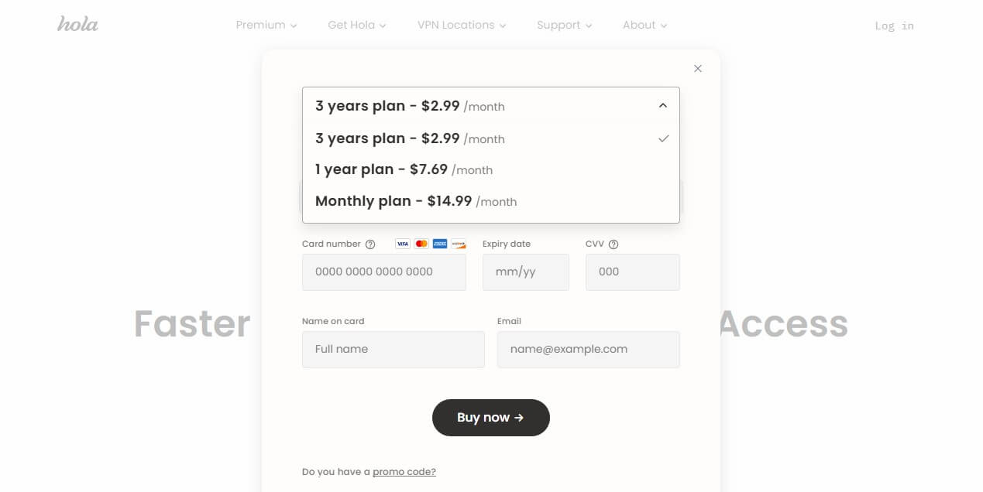
Task: Click the checkmark beside the selected plan
Action: point(663,138)
